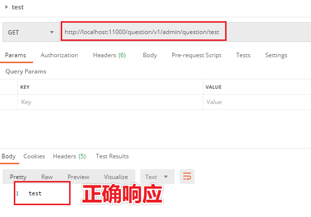Open the response Cookies tab

34,156
